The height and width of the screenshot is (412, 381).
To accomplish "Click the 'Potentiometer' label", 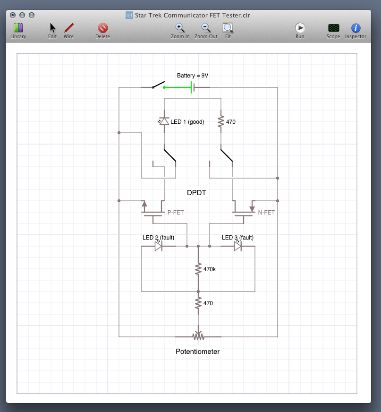I will 197,352.
